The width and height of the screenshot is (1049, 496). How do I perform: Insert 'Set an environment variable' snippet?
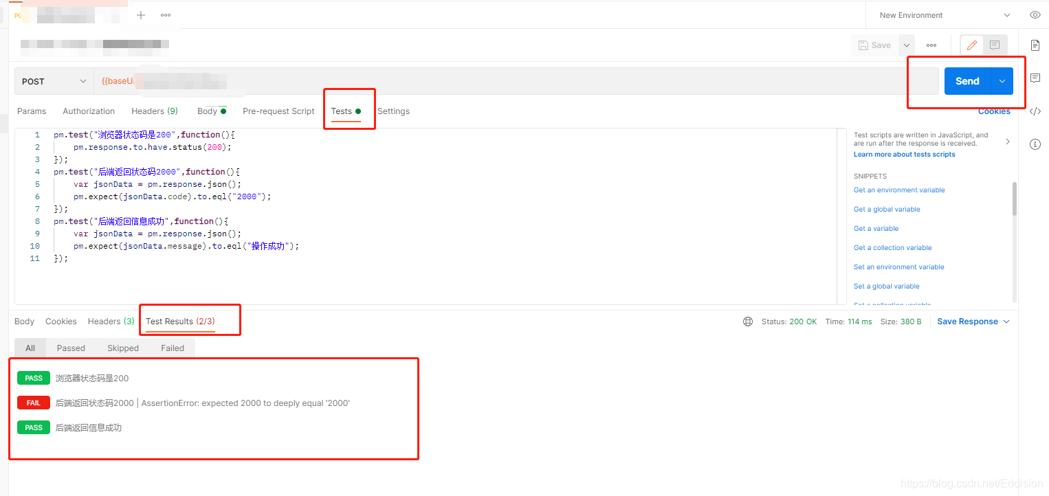click(899, 267)
